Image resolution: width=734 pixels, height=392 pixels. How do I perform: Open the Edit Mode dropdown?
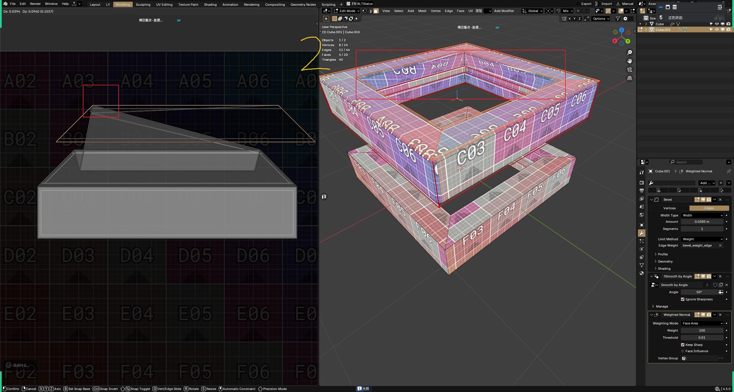(x=346, y=11)
